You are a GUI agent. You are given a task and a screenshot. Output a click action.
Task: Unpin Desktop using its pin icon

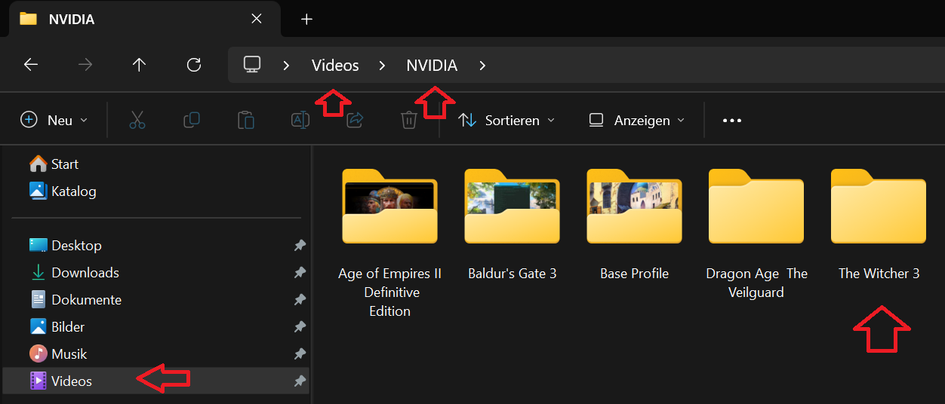(300, 246)
